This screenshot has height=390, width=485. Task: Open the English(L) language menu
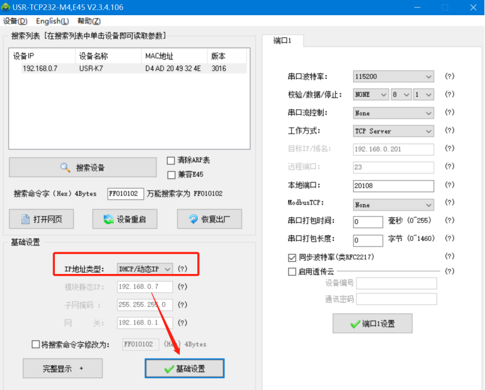pos(52,21)
